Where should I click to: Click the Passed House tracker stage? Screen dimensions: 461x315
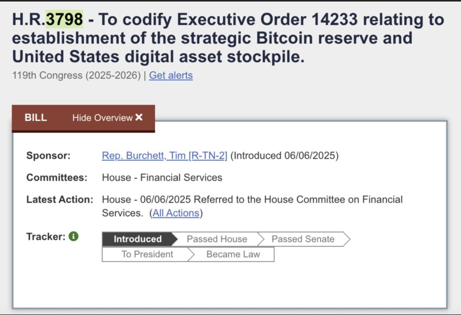[217, 239]
